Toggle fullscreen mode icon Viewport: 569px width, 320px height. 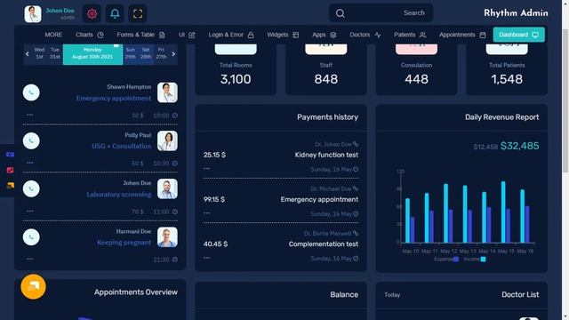coord(138,14)
